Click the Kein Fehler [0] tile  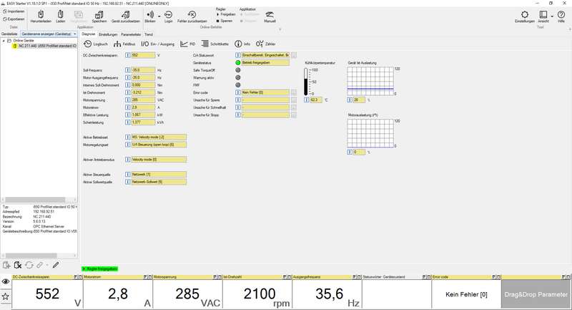coord(466,294)
